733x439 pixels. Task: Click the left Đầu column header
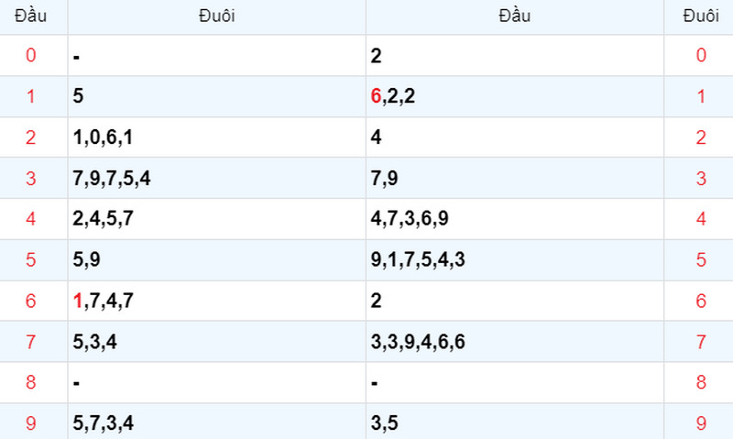31,16
